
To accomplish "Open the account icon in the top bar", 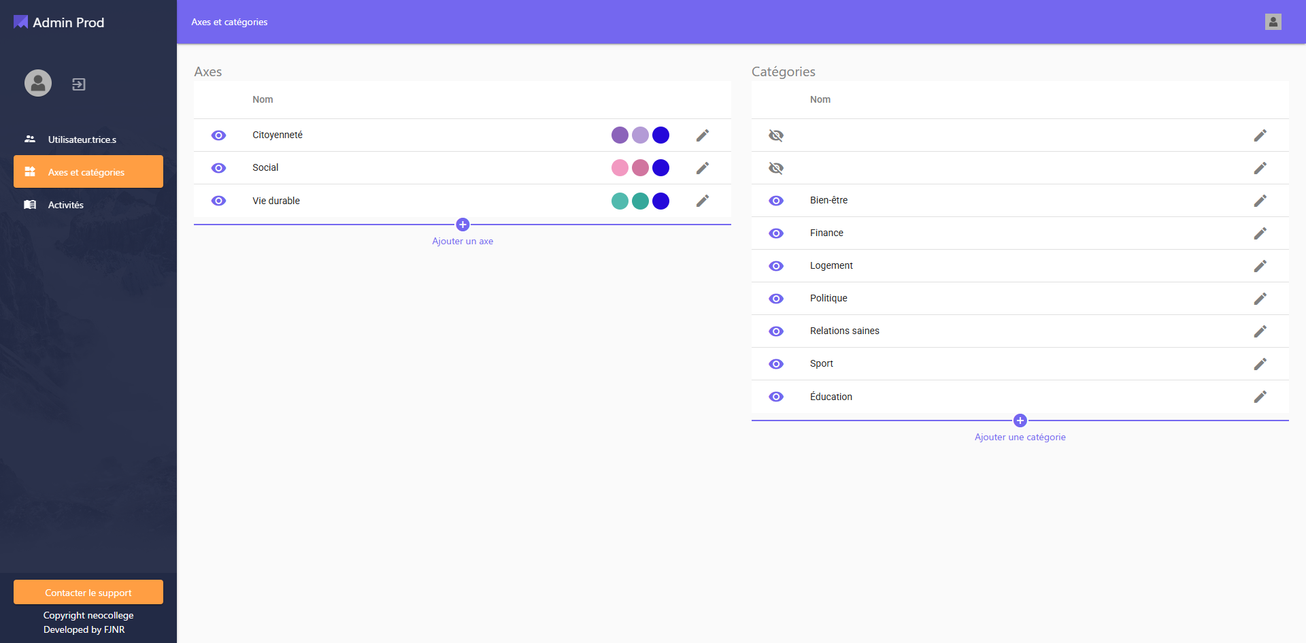I will click(1273, 22).
